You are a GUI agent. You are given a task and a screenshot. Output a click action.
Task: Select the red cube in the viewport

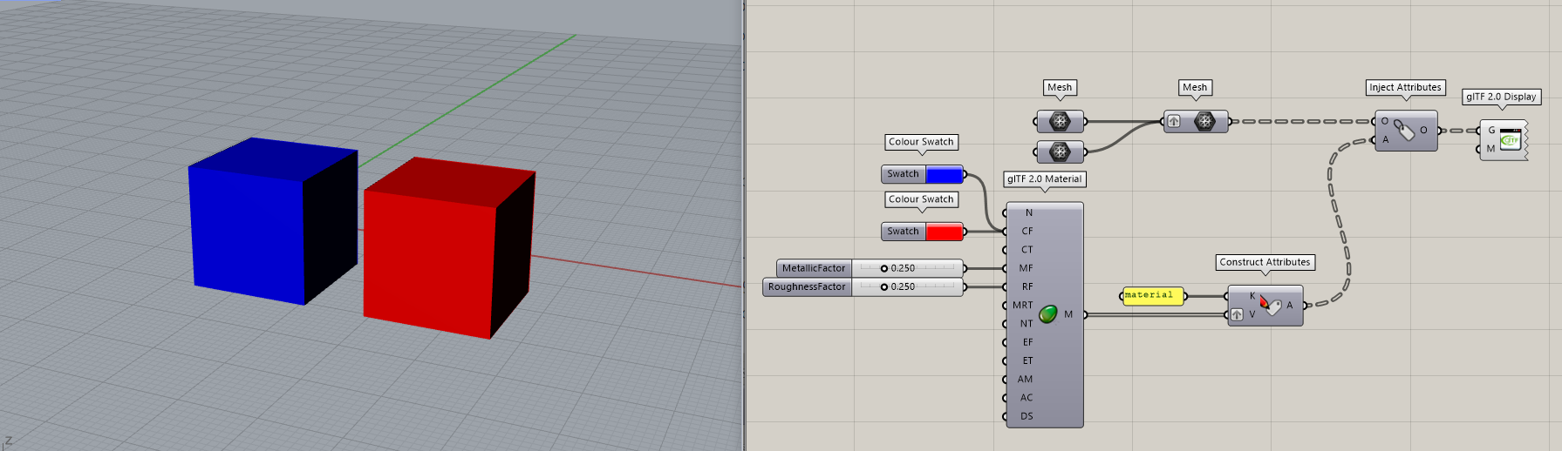pyautogui.click(x=432, y=252)
